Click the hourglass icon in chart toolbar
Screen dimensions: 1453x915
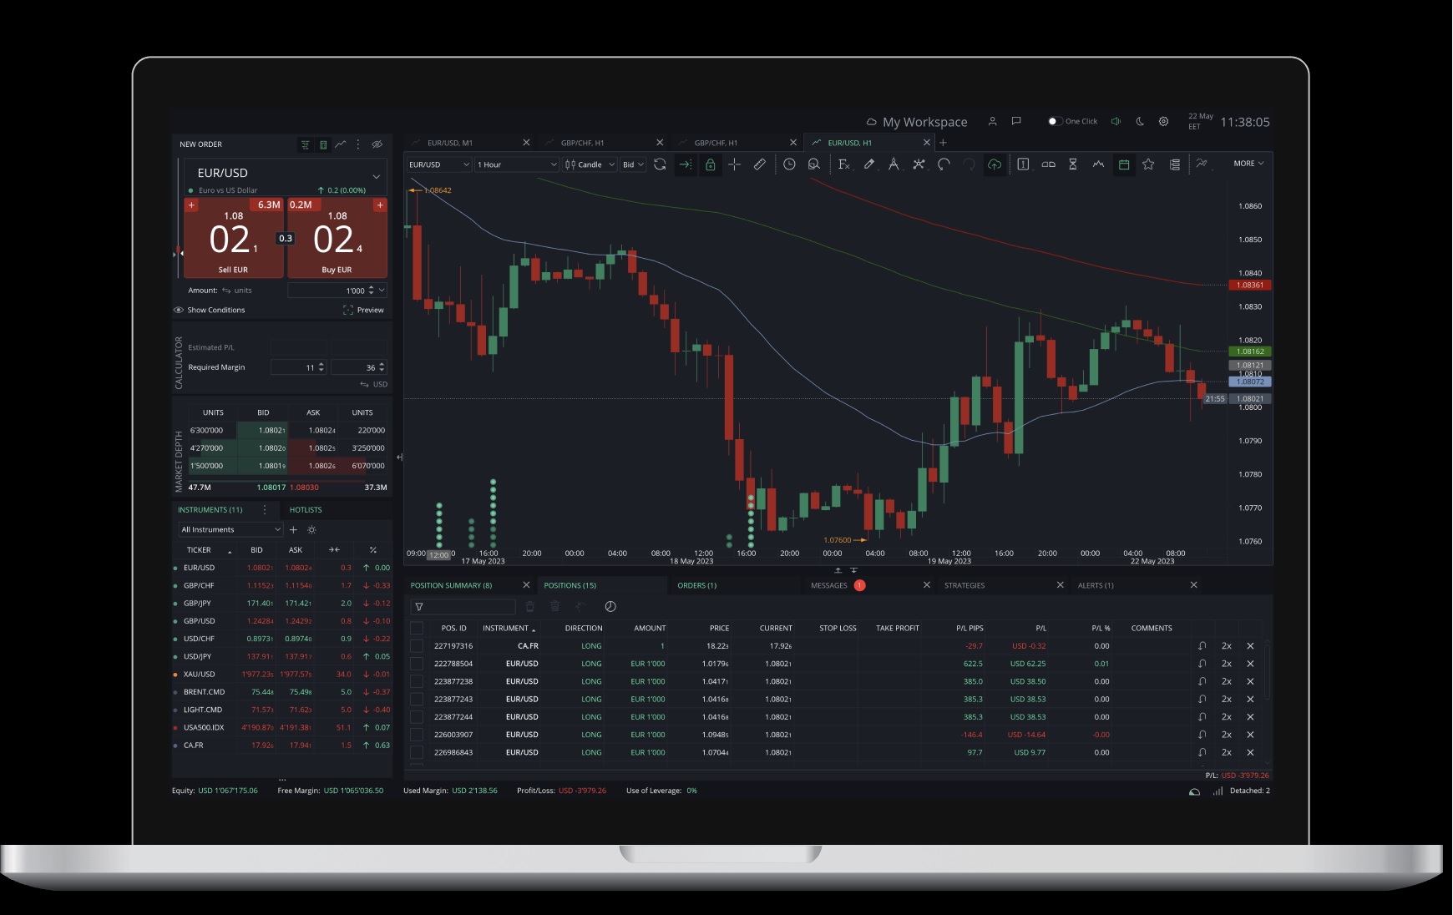(x=1073, y=164)
